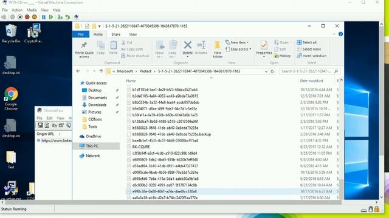The height and width of the screenshot is (218, 389).
Task: Open the Test folder on desktop
Action: (x=11, y=160)
